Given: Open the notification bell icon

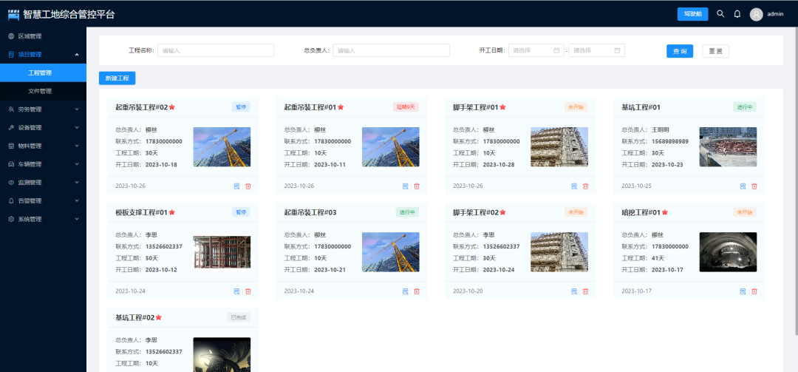Looking at the screenshot, I should (737, 14).
